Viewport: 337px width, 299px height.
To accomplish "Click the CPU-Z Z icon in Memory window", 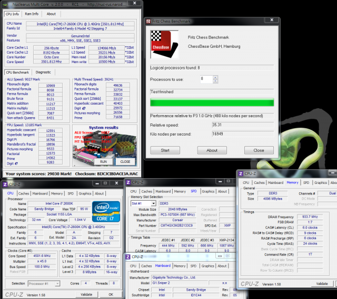I will click(x=241, y=173).
